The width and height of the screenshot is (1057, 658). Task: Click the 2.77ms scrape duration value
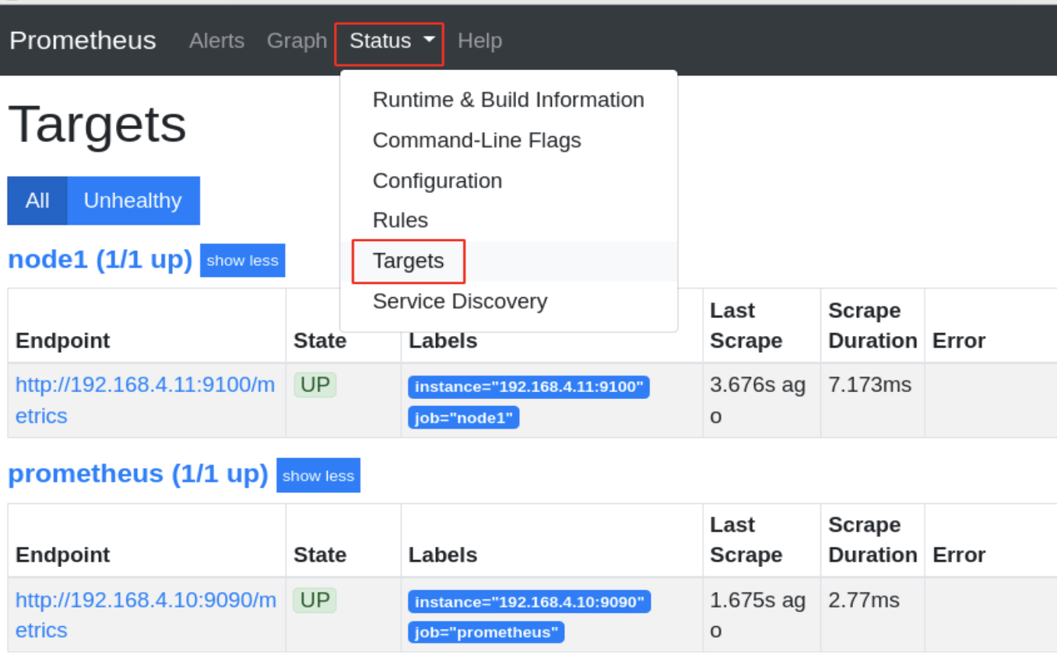click(864, 600)
